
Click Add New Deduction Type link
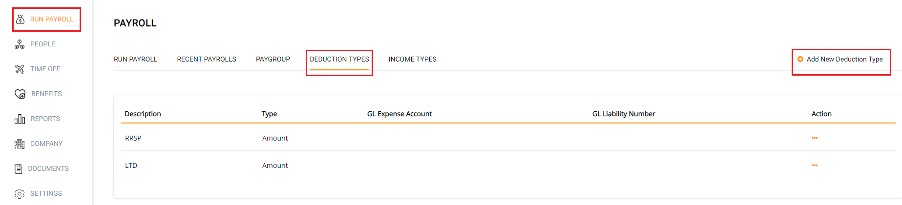(x=844, y=60)
